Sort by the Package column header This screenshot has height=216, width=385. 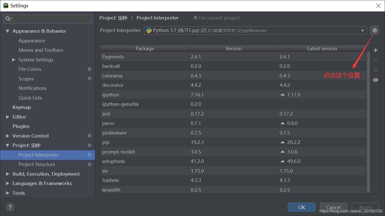[145, 48]
